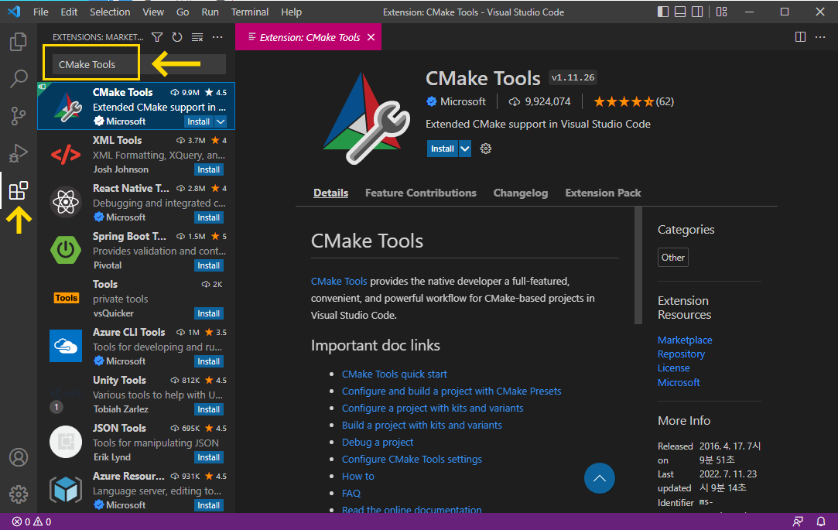Toggle the primary side bar layout icon

pos(662,12)
